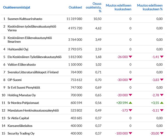Click change value +20 594
This screenshot has width=168, height=137.
pyautogui.click(x=122, y=103)
